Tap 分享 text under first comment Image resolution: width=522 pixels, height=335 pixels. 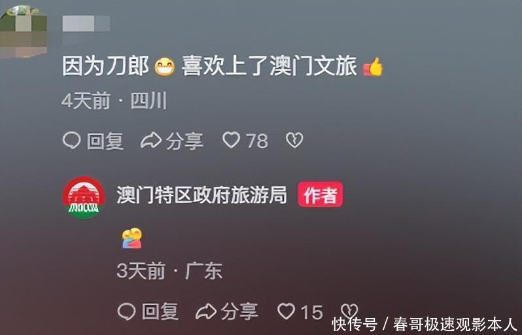tap(184, 141)
